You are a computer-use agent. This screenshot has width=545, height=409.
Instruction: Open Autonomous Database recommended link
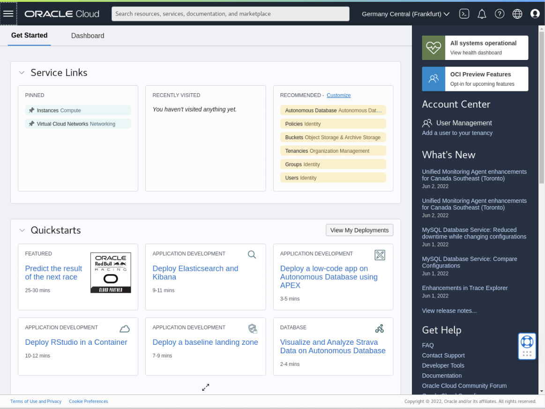pos(333,110)
